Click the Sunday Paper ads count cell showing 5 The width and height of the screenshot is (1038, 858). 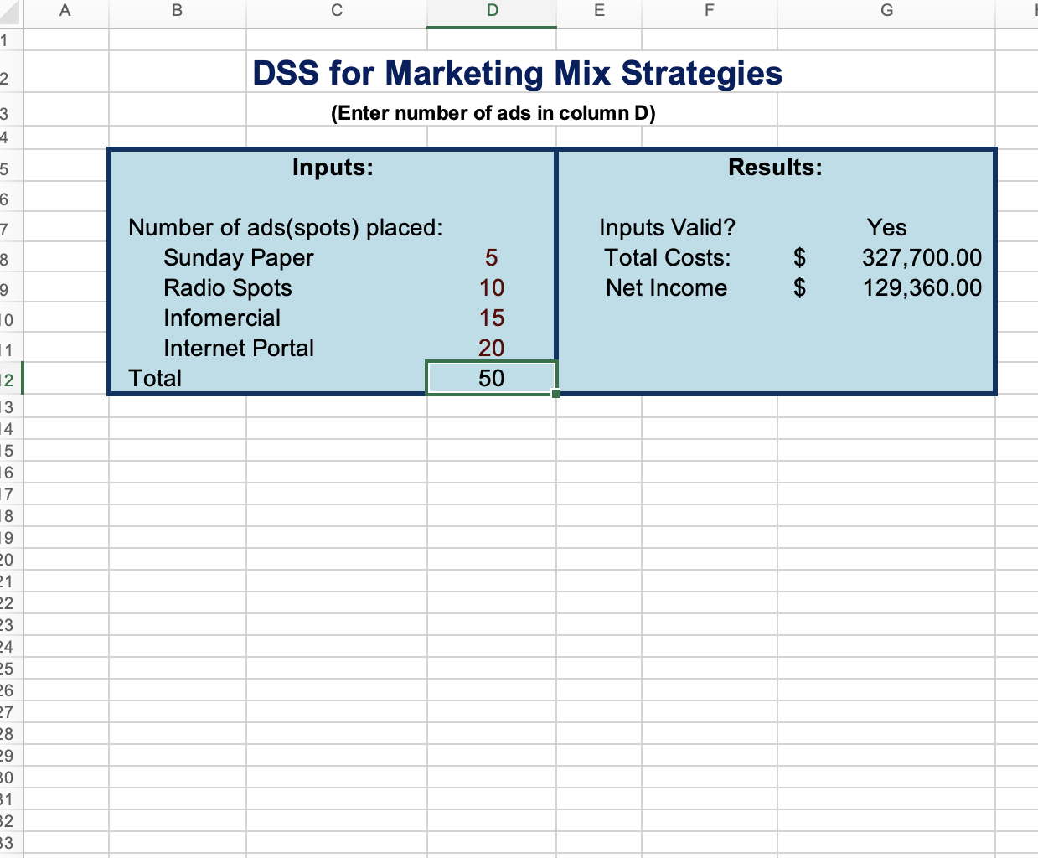(491, 258)
